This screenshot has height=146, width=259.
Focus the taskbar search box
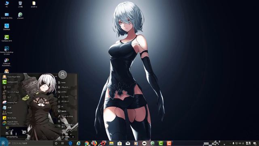[x=30, y=143]
